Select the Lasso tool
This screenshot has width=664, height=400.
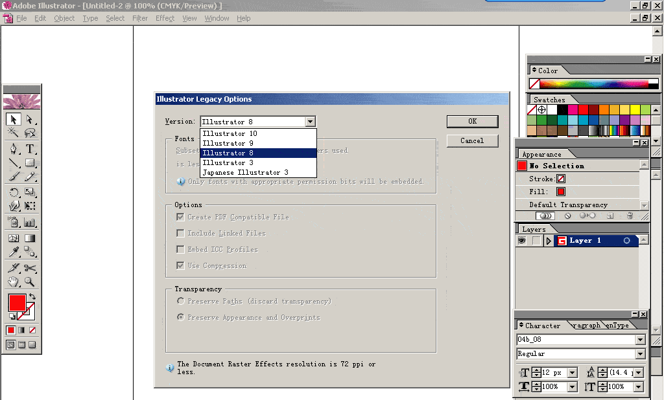coord(30,133)
